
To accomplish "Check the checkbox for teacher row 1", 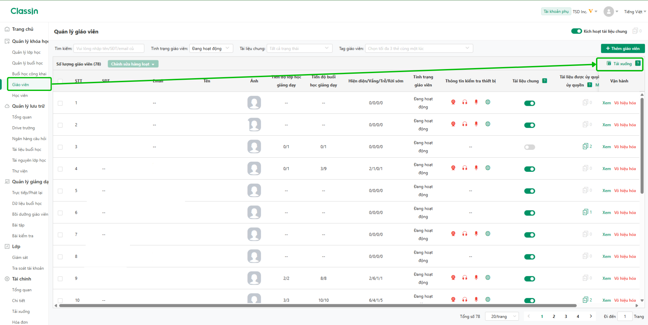I will (x=60, y=103).
